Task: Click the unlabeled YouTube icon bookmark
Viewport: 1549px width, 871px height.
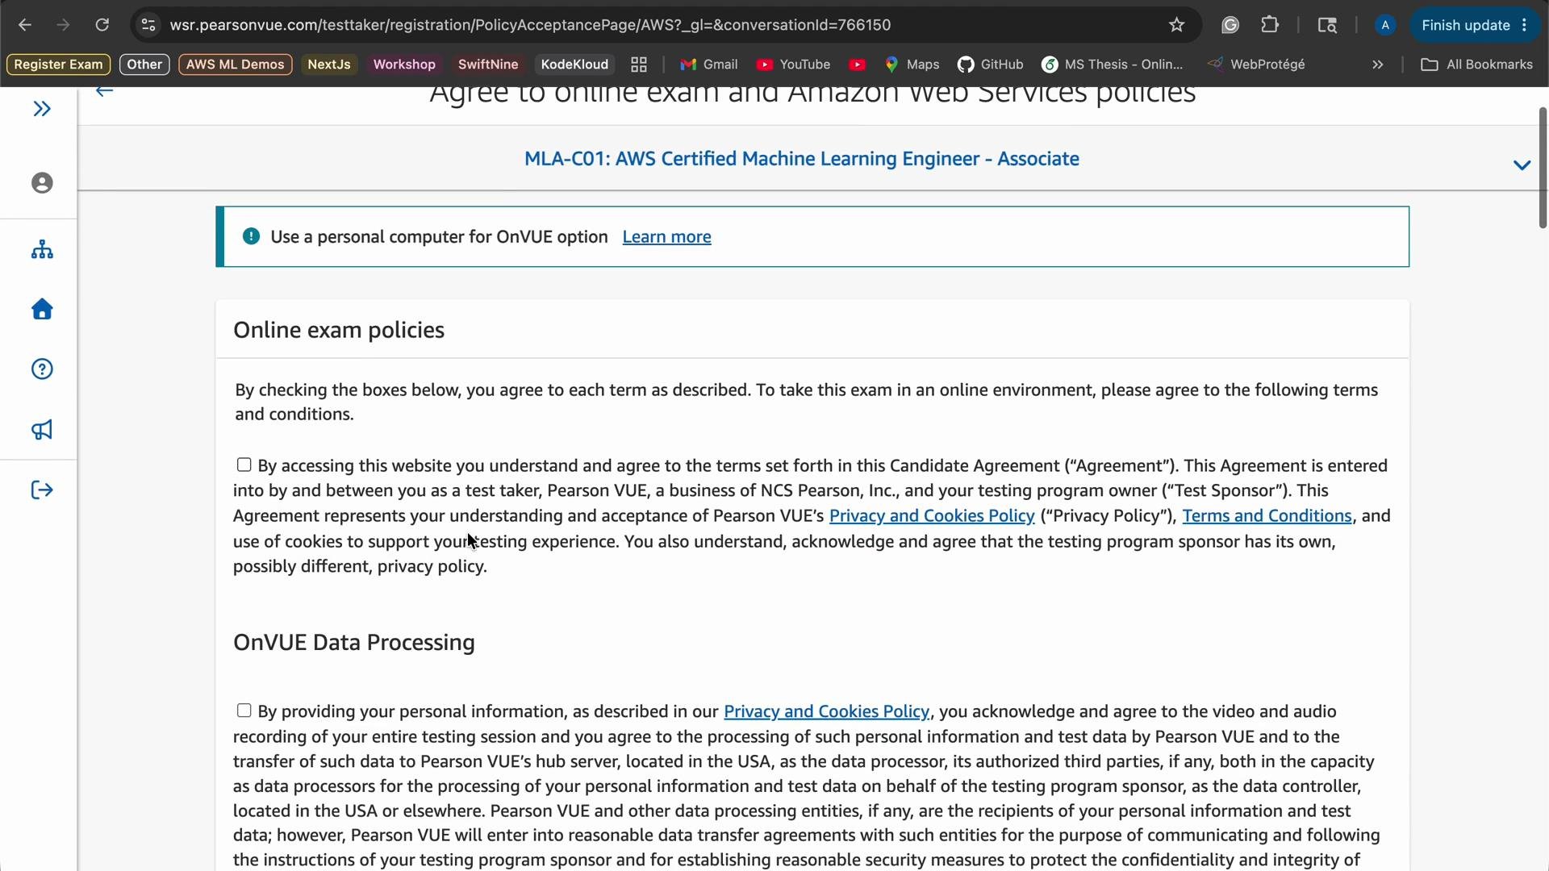Action: pos(858,65)
